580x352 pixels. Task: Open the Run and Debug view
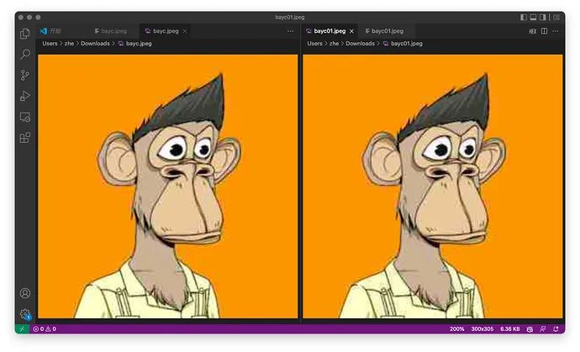(x=24, y=96)
